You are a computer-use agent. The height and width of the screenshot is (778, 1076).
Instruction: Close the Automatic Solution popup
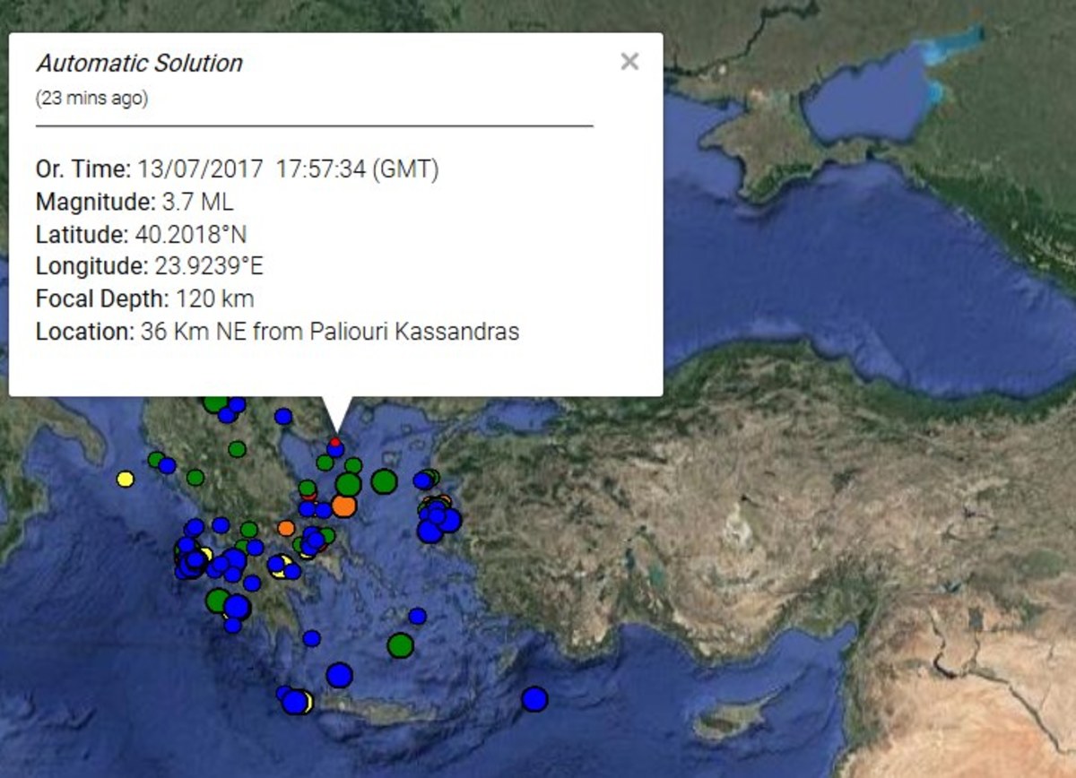pyautogui.click(x=629, y=61)
